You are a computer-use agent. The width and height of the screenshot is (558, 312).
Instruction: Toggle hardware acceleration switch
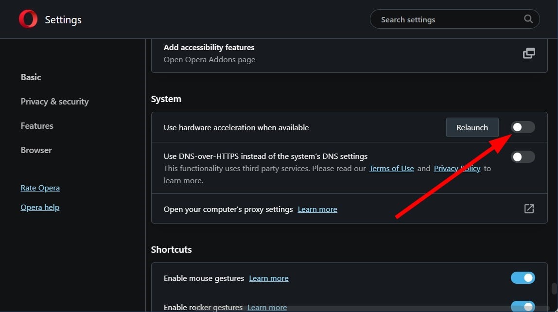point(523,127)
